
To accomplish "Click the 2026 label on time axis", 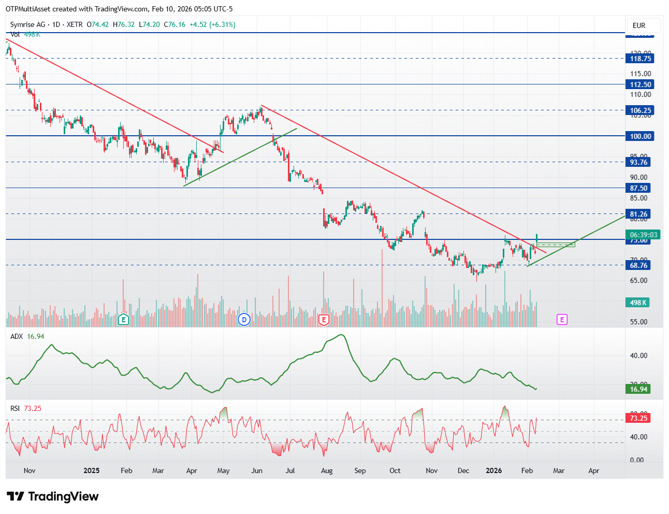I will point(493,470).
